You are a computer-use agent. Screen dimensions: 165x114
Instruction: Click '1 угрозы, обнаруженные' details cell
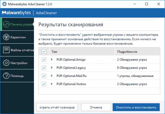click(135, 76)
